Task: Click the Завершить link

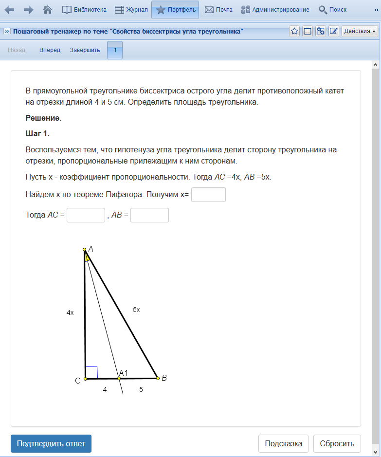Action: pyautogui.click(x=85, y=50)
